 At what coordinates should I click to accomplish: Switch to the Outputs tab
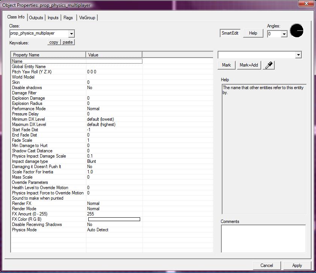tap(36, 18)
